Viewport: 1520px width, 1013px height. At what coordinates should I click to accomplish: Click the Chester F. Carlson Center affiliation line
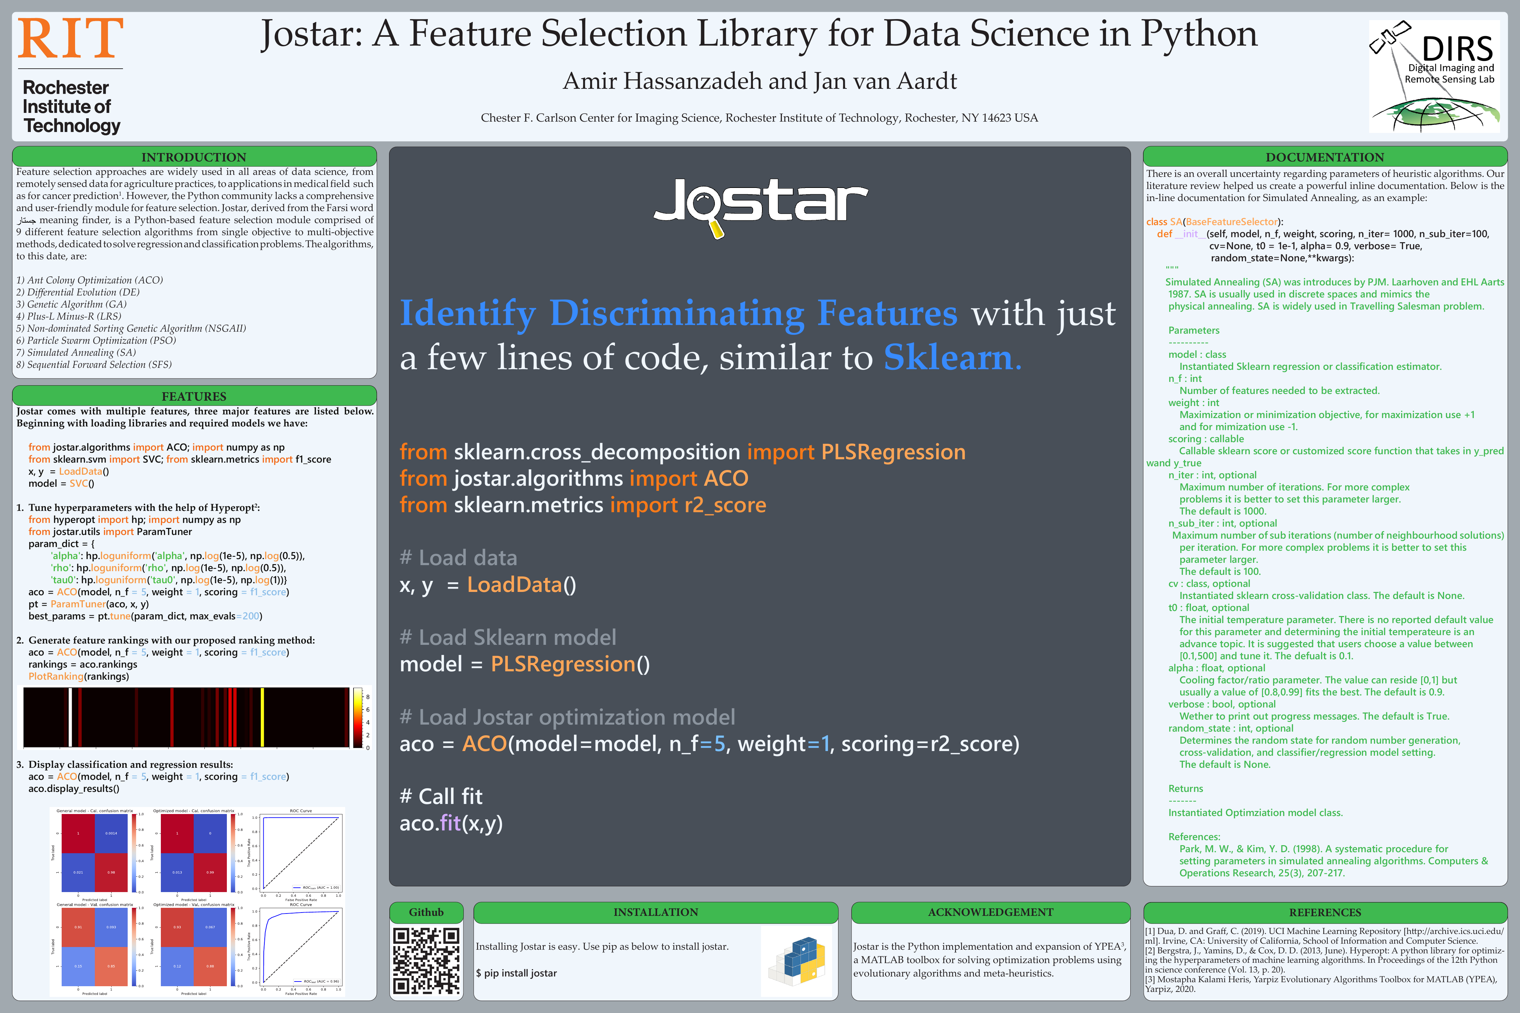click(759, 118)
